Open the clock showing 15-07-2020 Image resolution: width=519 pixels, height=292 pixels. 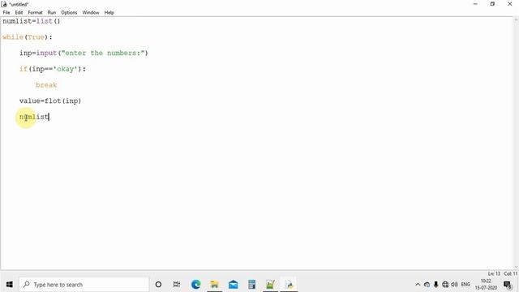pyautogui.click(x=486, y=285)
